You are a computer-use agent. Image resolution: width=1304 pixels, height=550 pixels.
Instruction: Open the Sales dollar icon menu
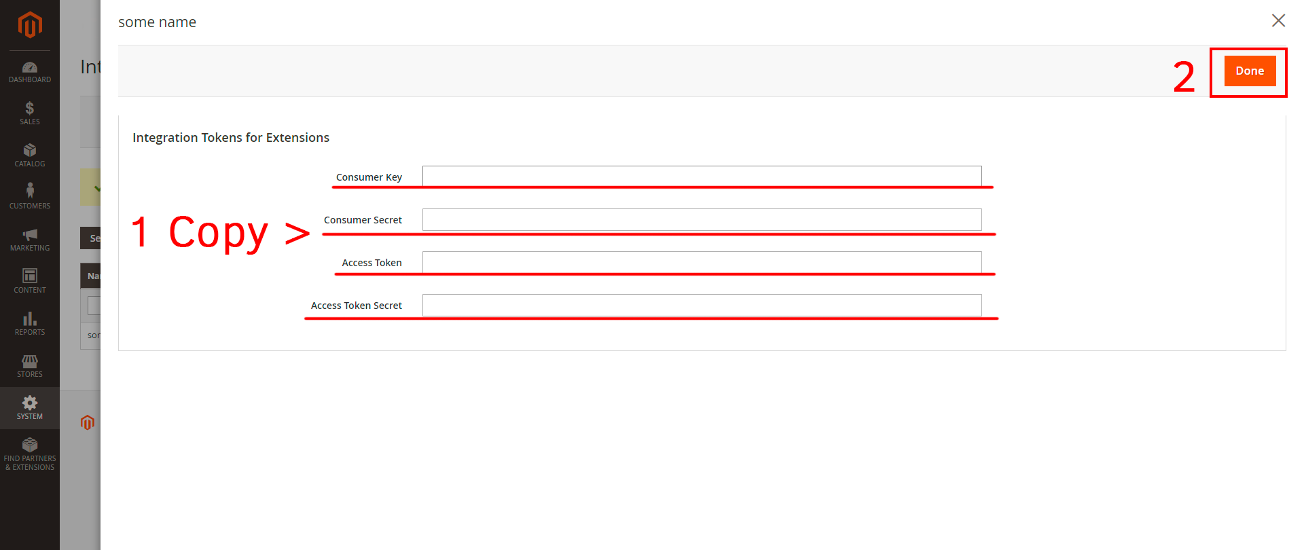tap(30, 113)
